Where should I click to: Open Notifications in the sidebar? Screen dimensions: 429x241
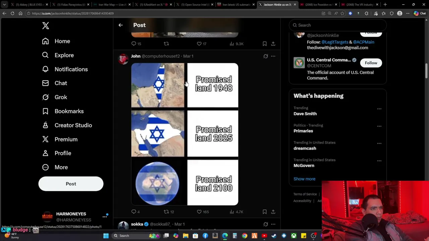coord(65,69)
